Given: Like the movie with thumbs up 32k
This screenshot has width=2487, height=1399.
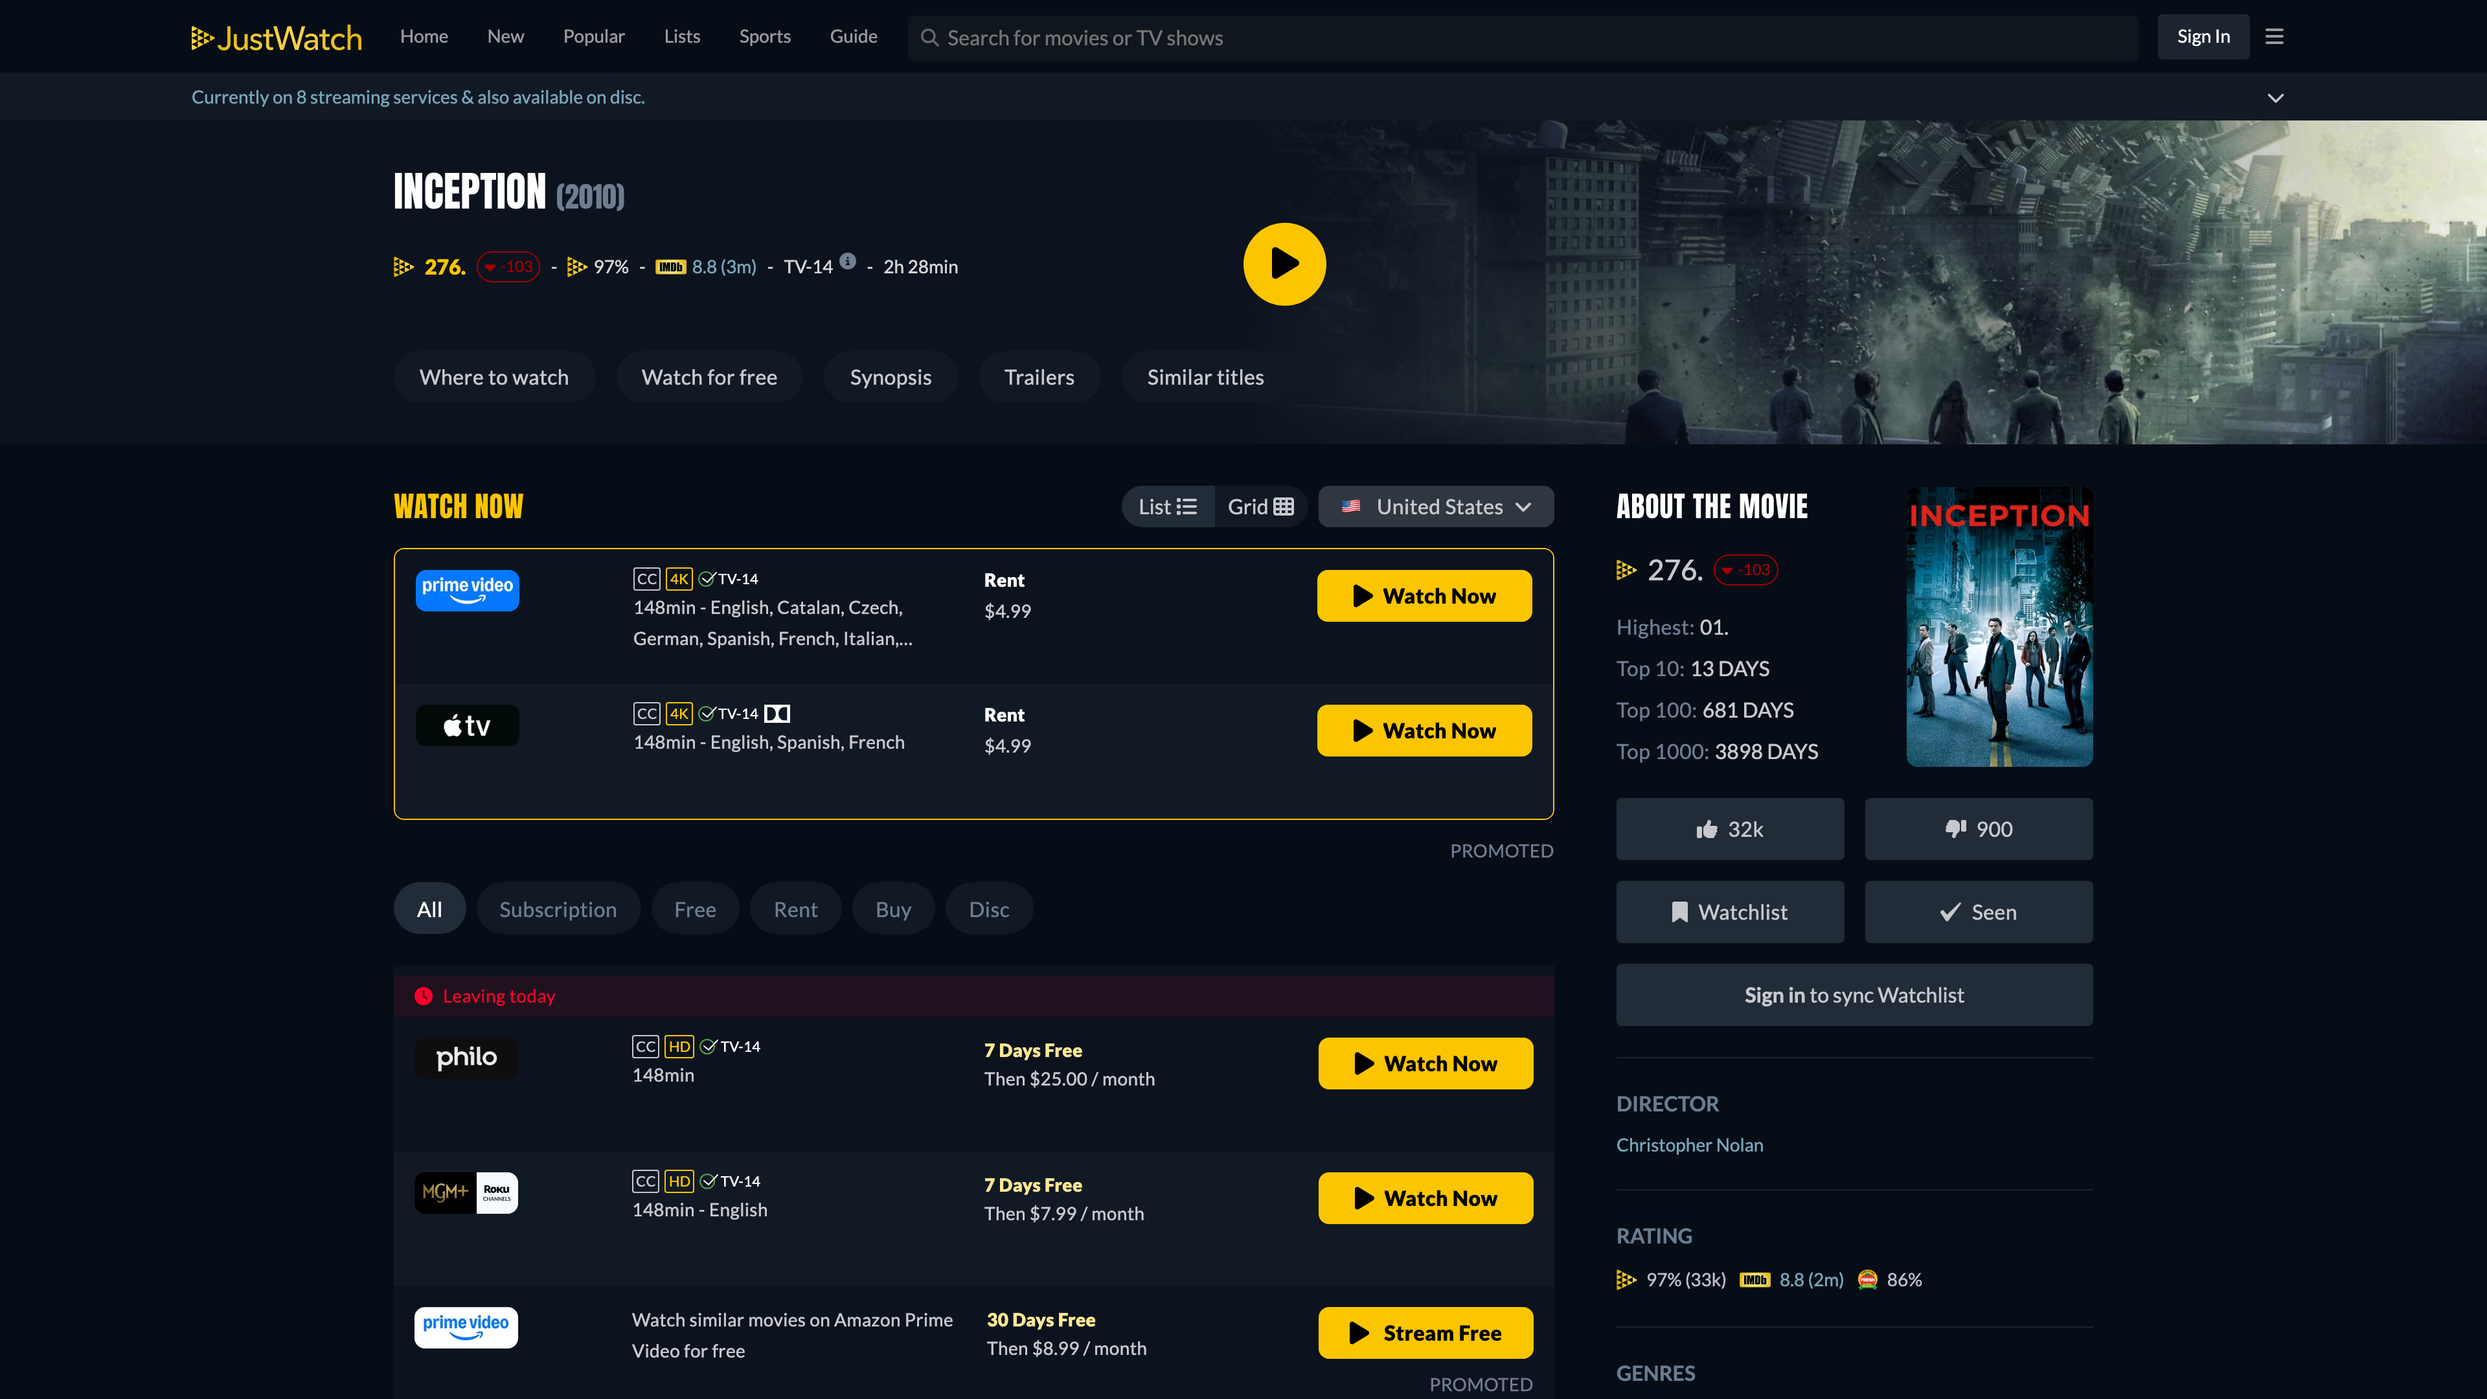Looking at the screenshot, I should pyautogui.click(x=1729, y=828).
